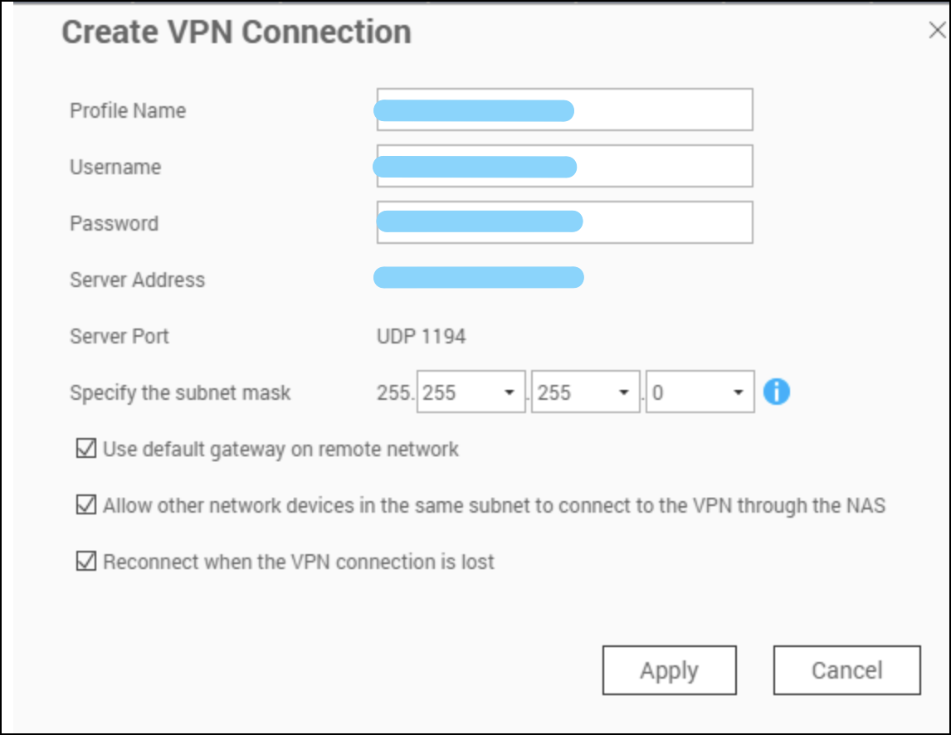Click the UDP 1194 server port text
The image size is (951, 735).
[422, 336]
